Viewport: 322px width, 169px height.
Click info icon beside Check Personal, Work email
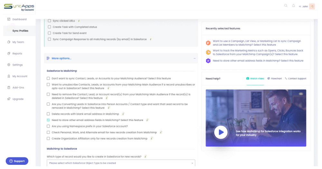[161, 132]
